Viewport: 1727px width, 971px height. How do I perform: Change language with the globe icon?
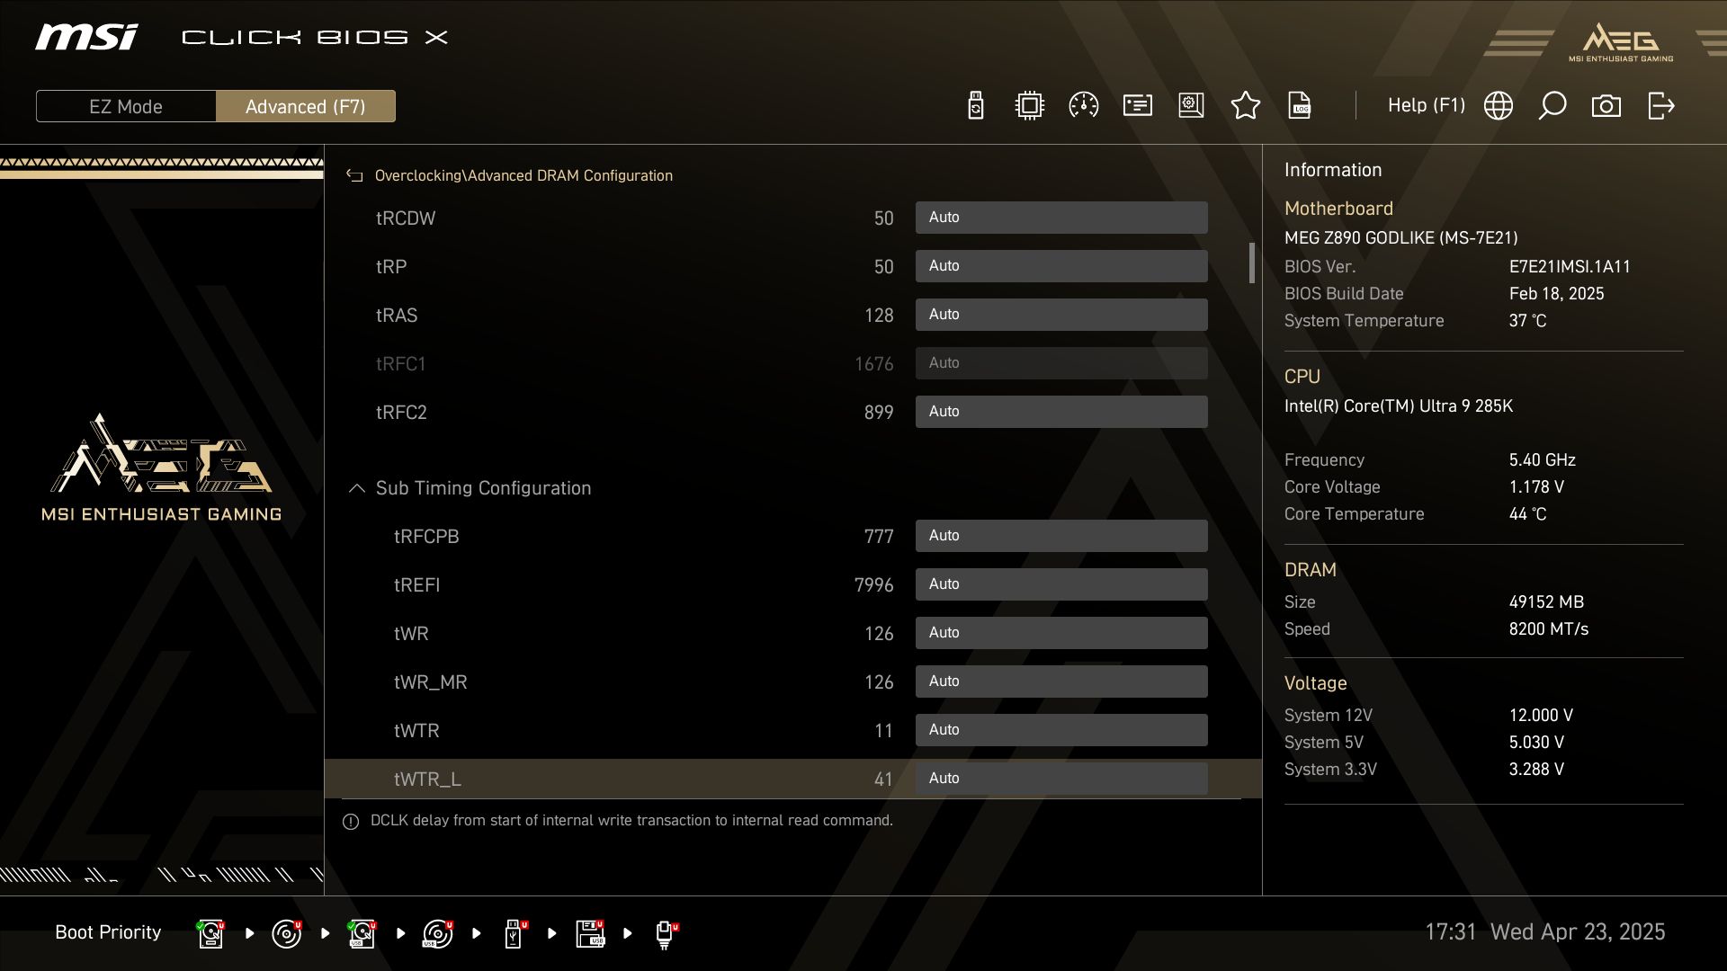(1498, 106)
